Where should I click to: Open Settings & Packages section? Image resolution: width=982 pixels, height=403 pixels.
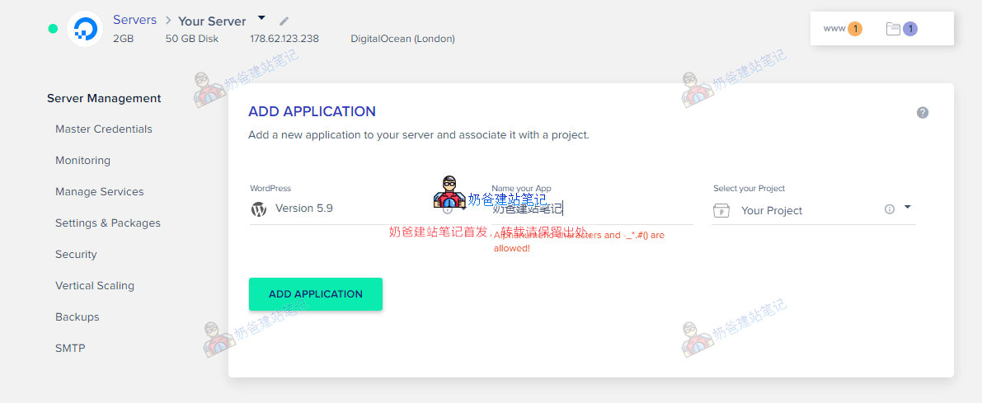point(108,223)
